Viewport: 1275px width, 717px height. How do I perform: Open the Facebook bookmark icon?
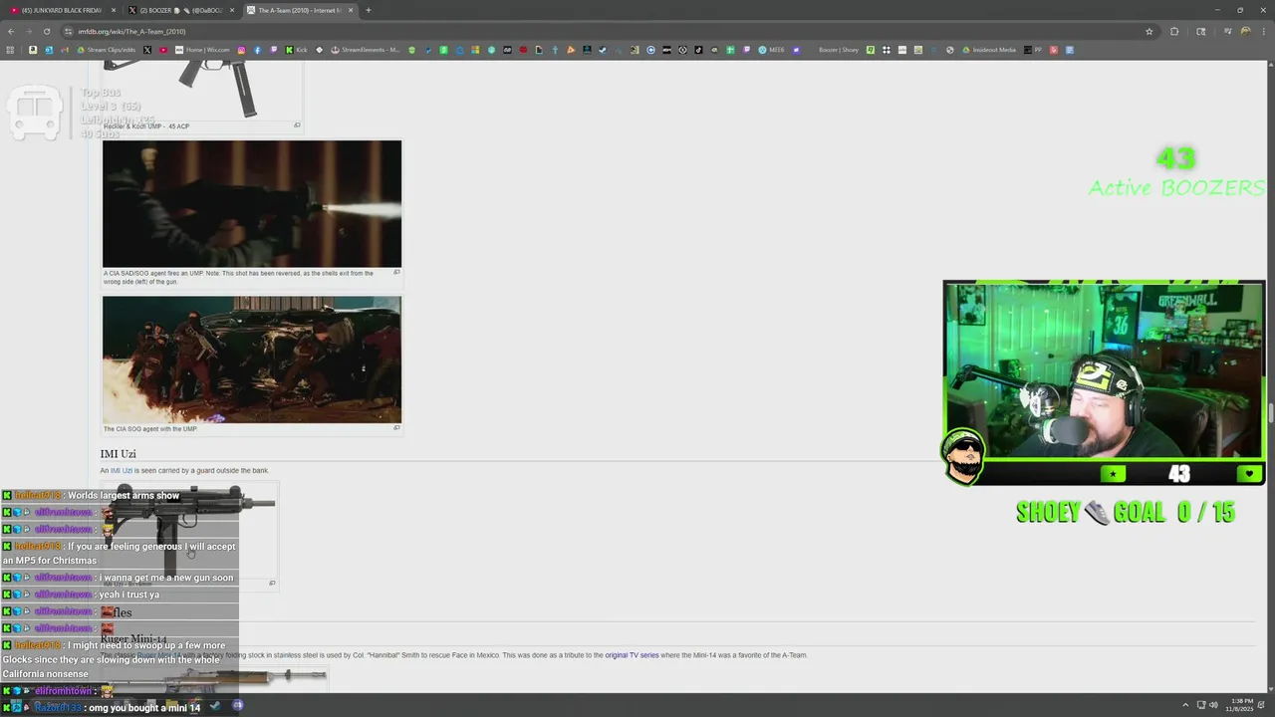(257, 50)
